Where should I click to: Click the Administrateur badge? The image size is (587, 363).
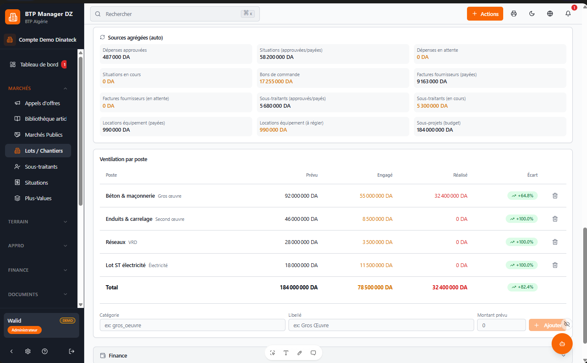coord(24,330)
